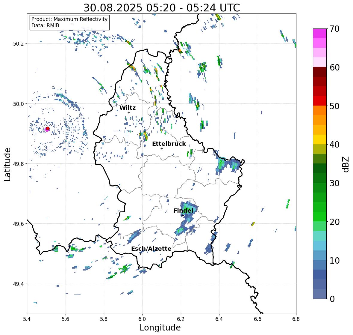
Task: Click the 40 value on colorbar
Action: 334,145
